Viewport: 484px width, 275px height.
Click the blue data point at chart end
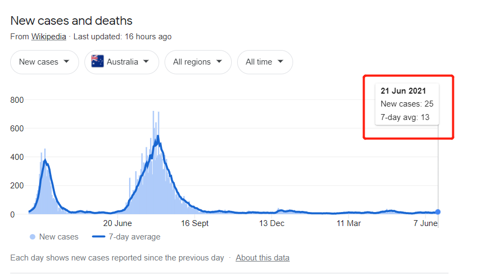[438, 212]
